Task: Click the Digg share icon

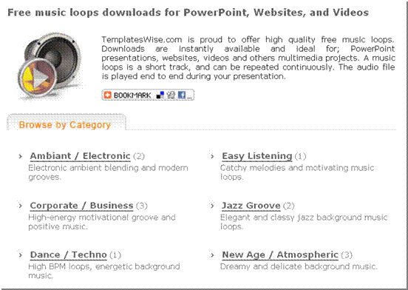Action: click(171, 95)
